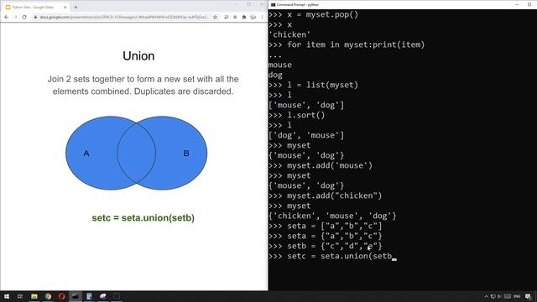
Task: Click the touch keyboard tray icon
Action: tap(507, 296)
